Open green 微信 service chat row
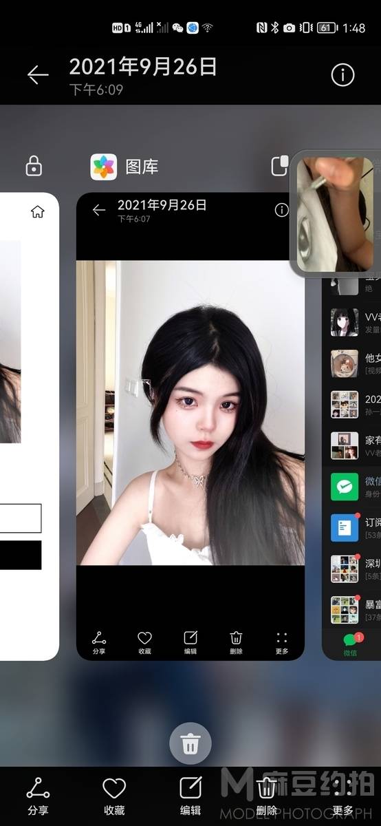381x826 pixels. (x=352, y=487)
